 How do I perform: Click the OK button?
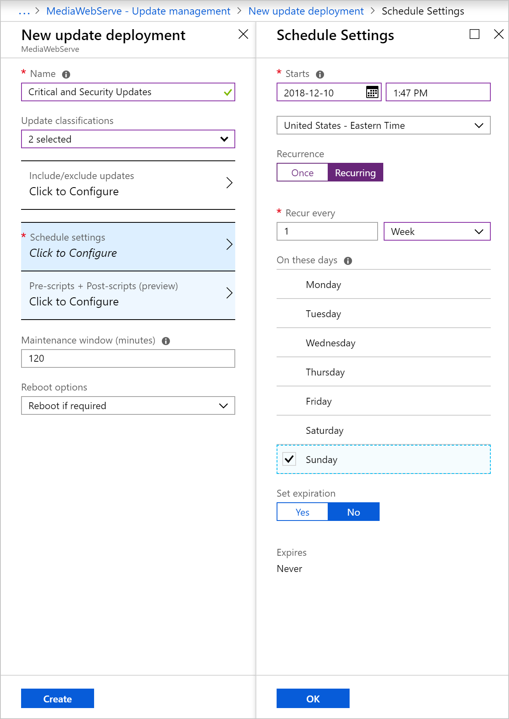click(x=313, y=698)
